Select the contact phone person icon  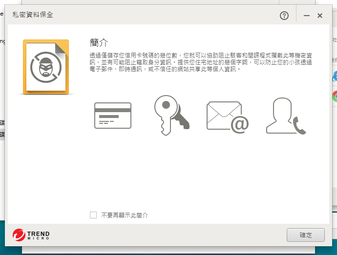pyautogui.click(x=286, y=116)
